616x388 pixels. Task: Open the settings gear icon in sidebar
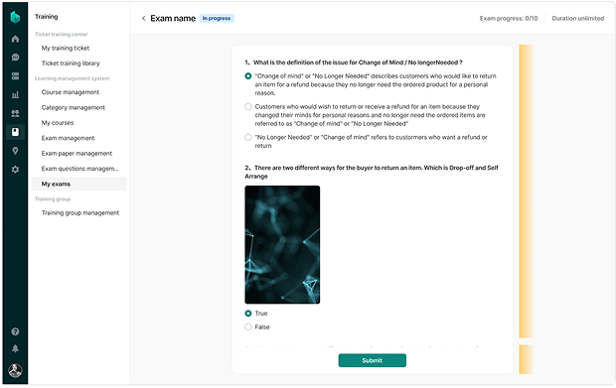pos(15,170)
